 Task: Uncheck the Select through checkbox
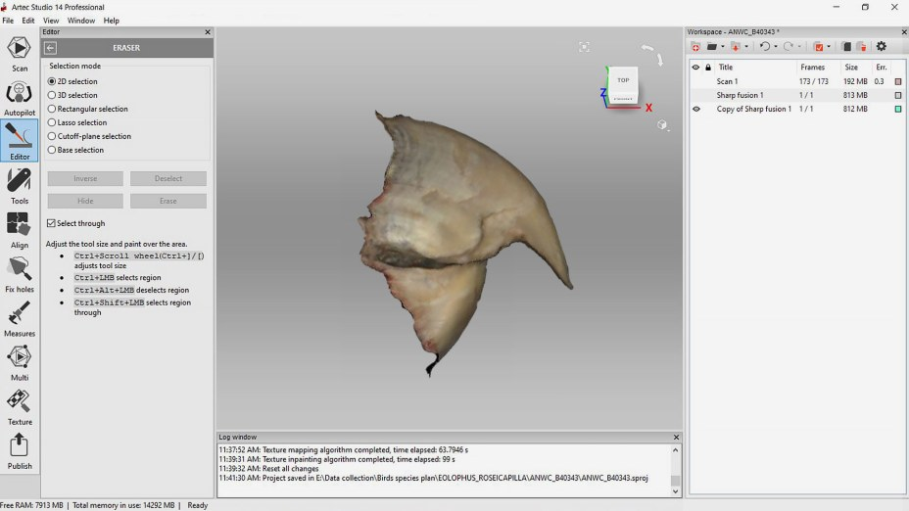(52, 223)
